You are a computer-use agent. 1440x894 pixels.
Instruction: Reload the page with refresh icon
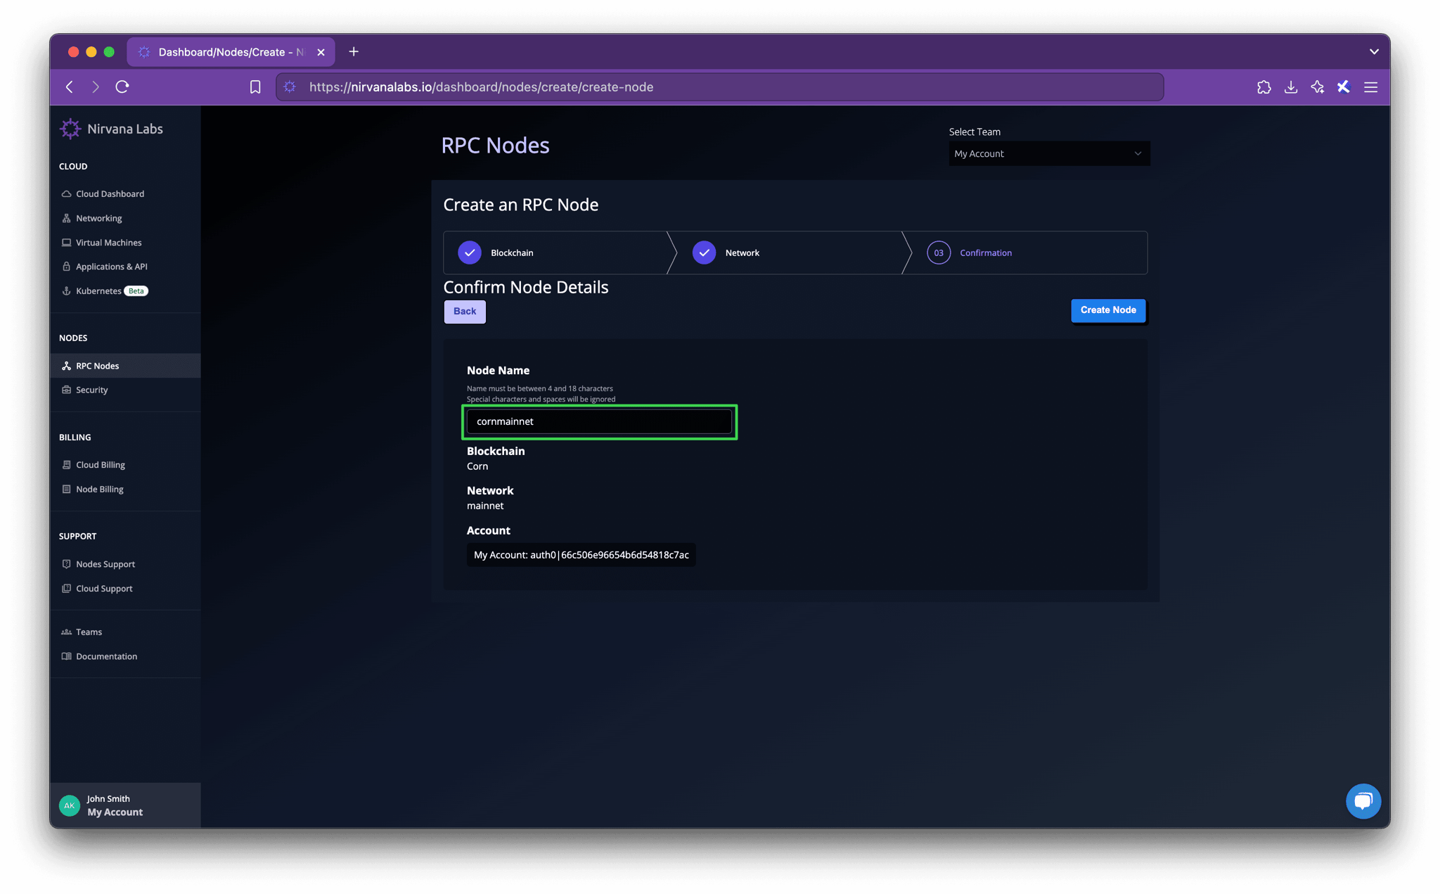[x=122, y=87]
